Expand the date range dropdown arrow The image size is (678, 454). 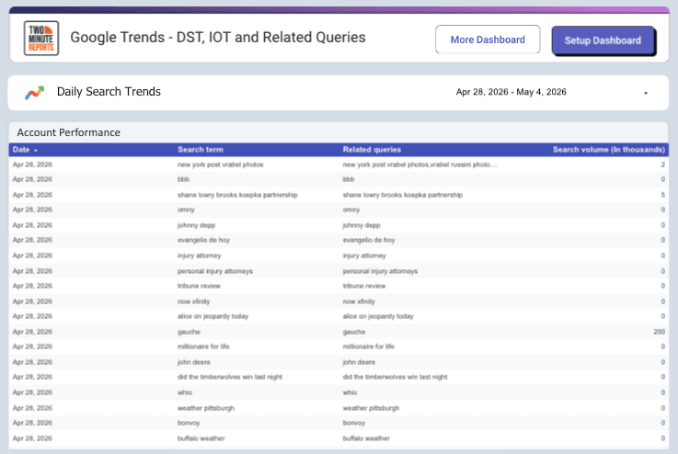pos(646,93)
